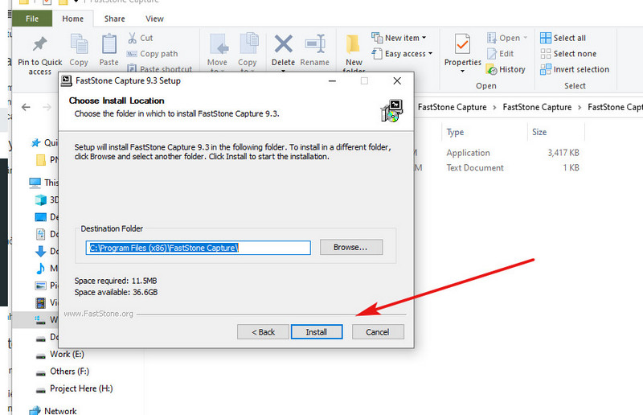Click the Windows drive icon in sidebar

tap(40, 320)
